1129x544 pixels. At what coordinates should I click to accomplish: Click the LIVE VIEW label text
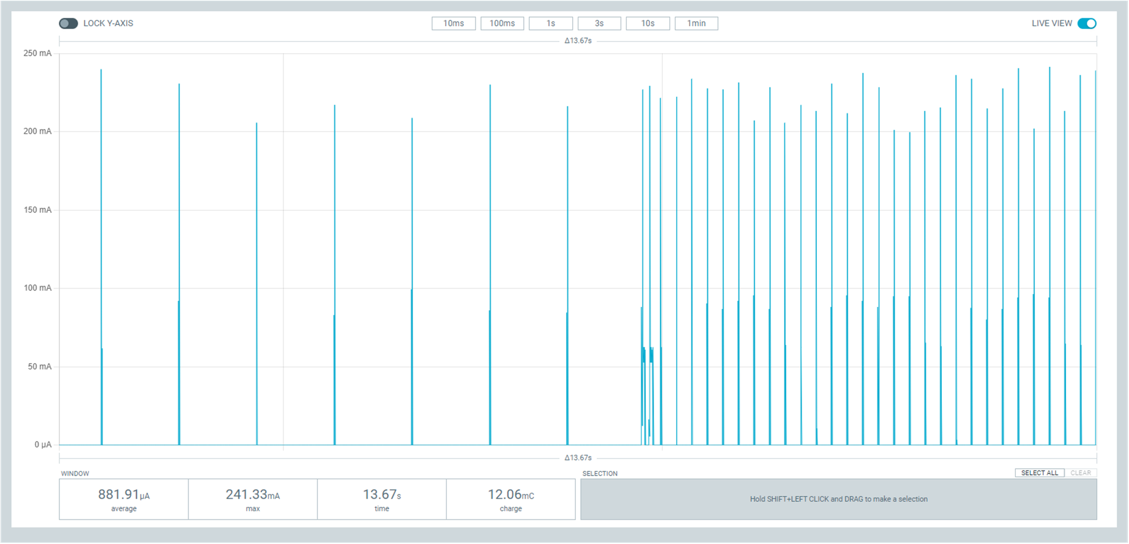[1052, 23]
